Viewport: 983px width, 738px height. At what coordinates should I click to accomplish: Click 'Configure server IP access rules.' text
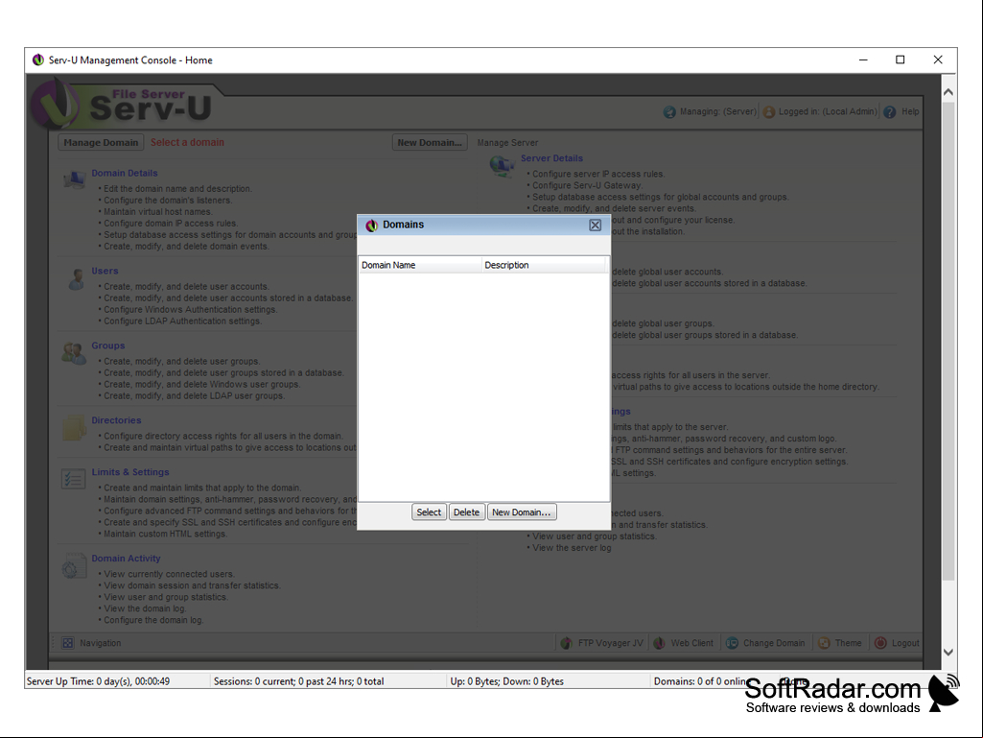pyautogui.click(x=598, y=174)
